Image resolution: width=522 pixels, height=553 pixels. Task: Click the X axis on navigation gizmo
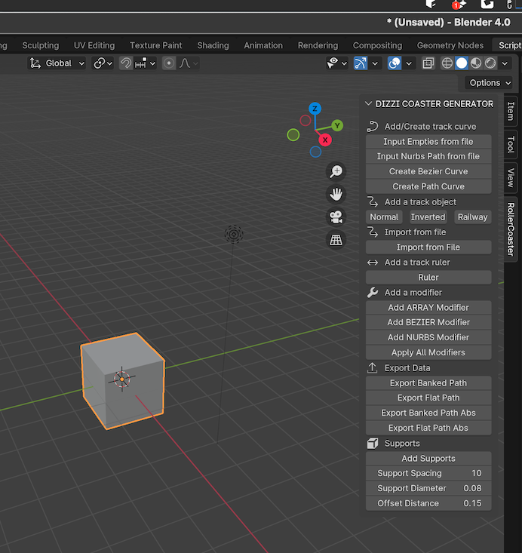click(325, 140)
